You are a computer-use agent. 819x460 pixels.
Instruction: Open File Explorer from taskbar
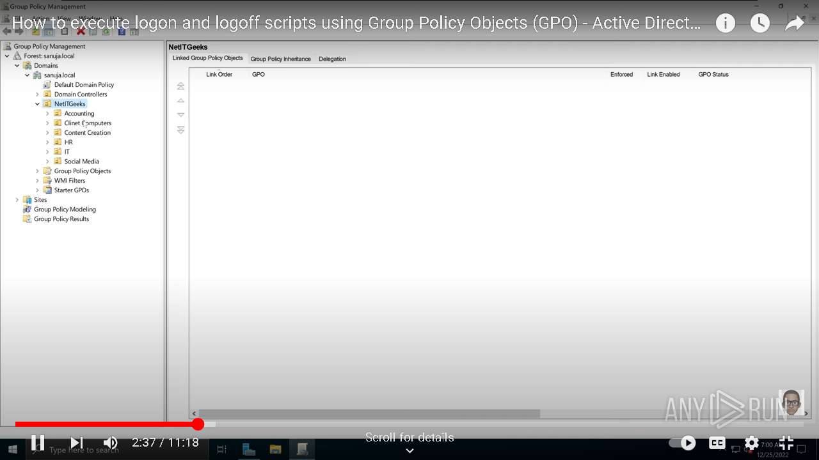(x=275, y=449)
